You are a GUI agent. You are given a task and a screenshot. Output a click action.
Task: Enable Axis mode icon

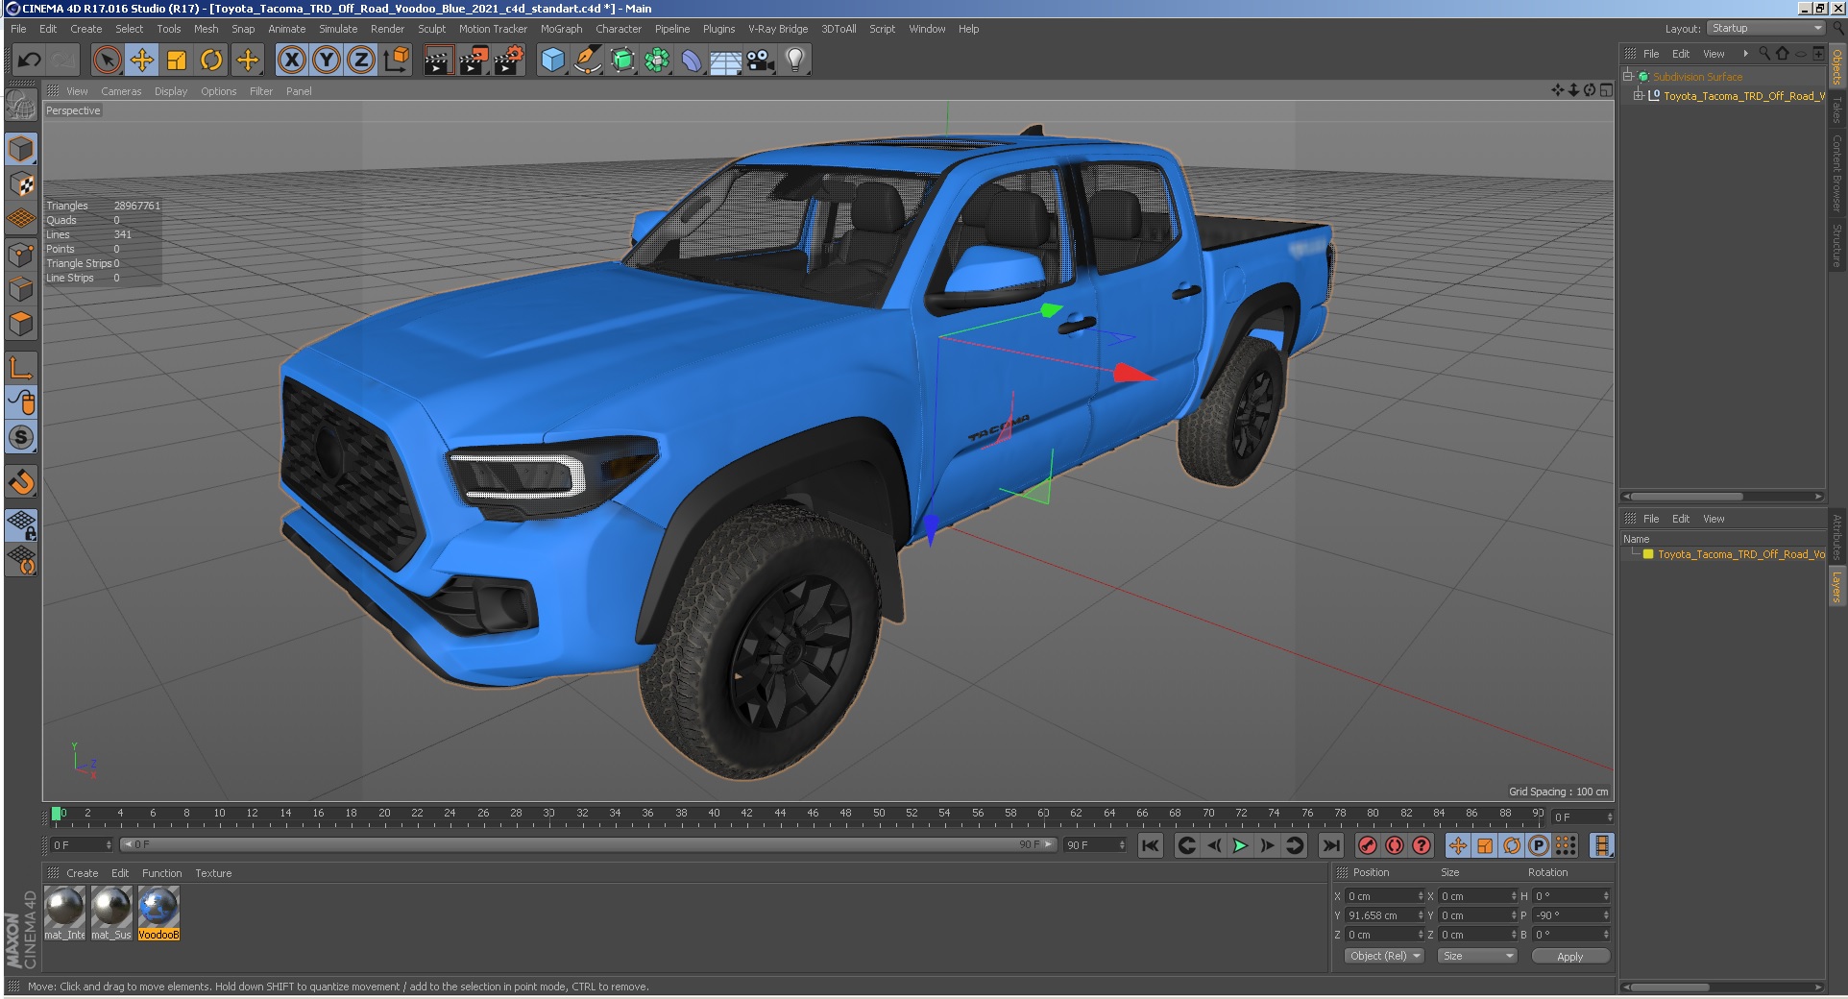click(21, 367)
